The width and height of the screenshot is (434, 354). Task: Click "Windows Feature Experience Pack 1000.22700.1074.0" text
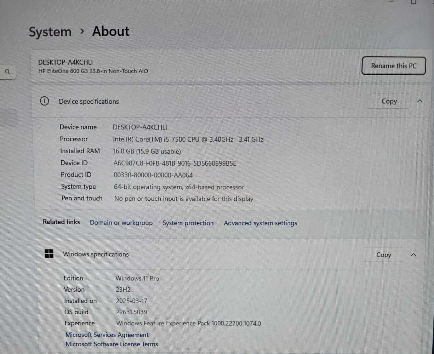point(189,323)
